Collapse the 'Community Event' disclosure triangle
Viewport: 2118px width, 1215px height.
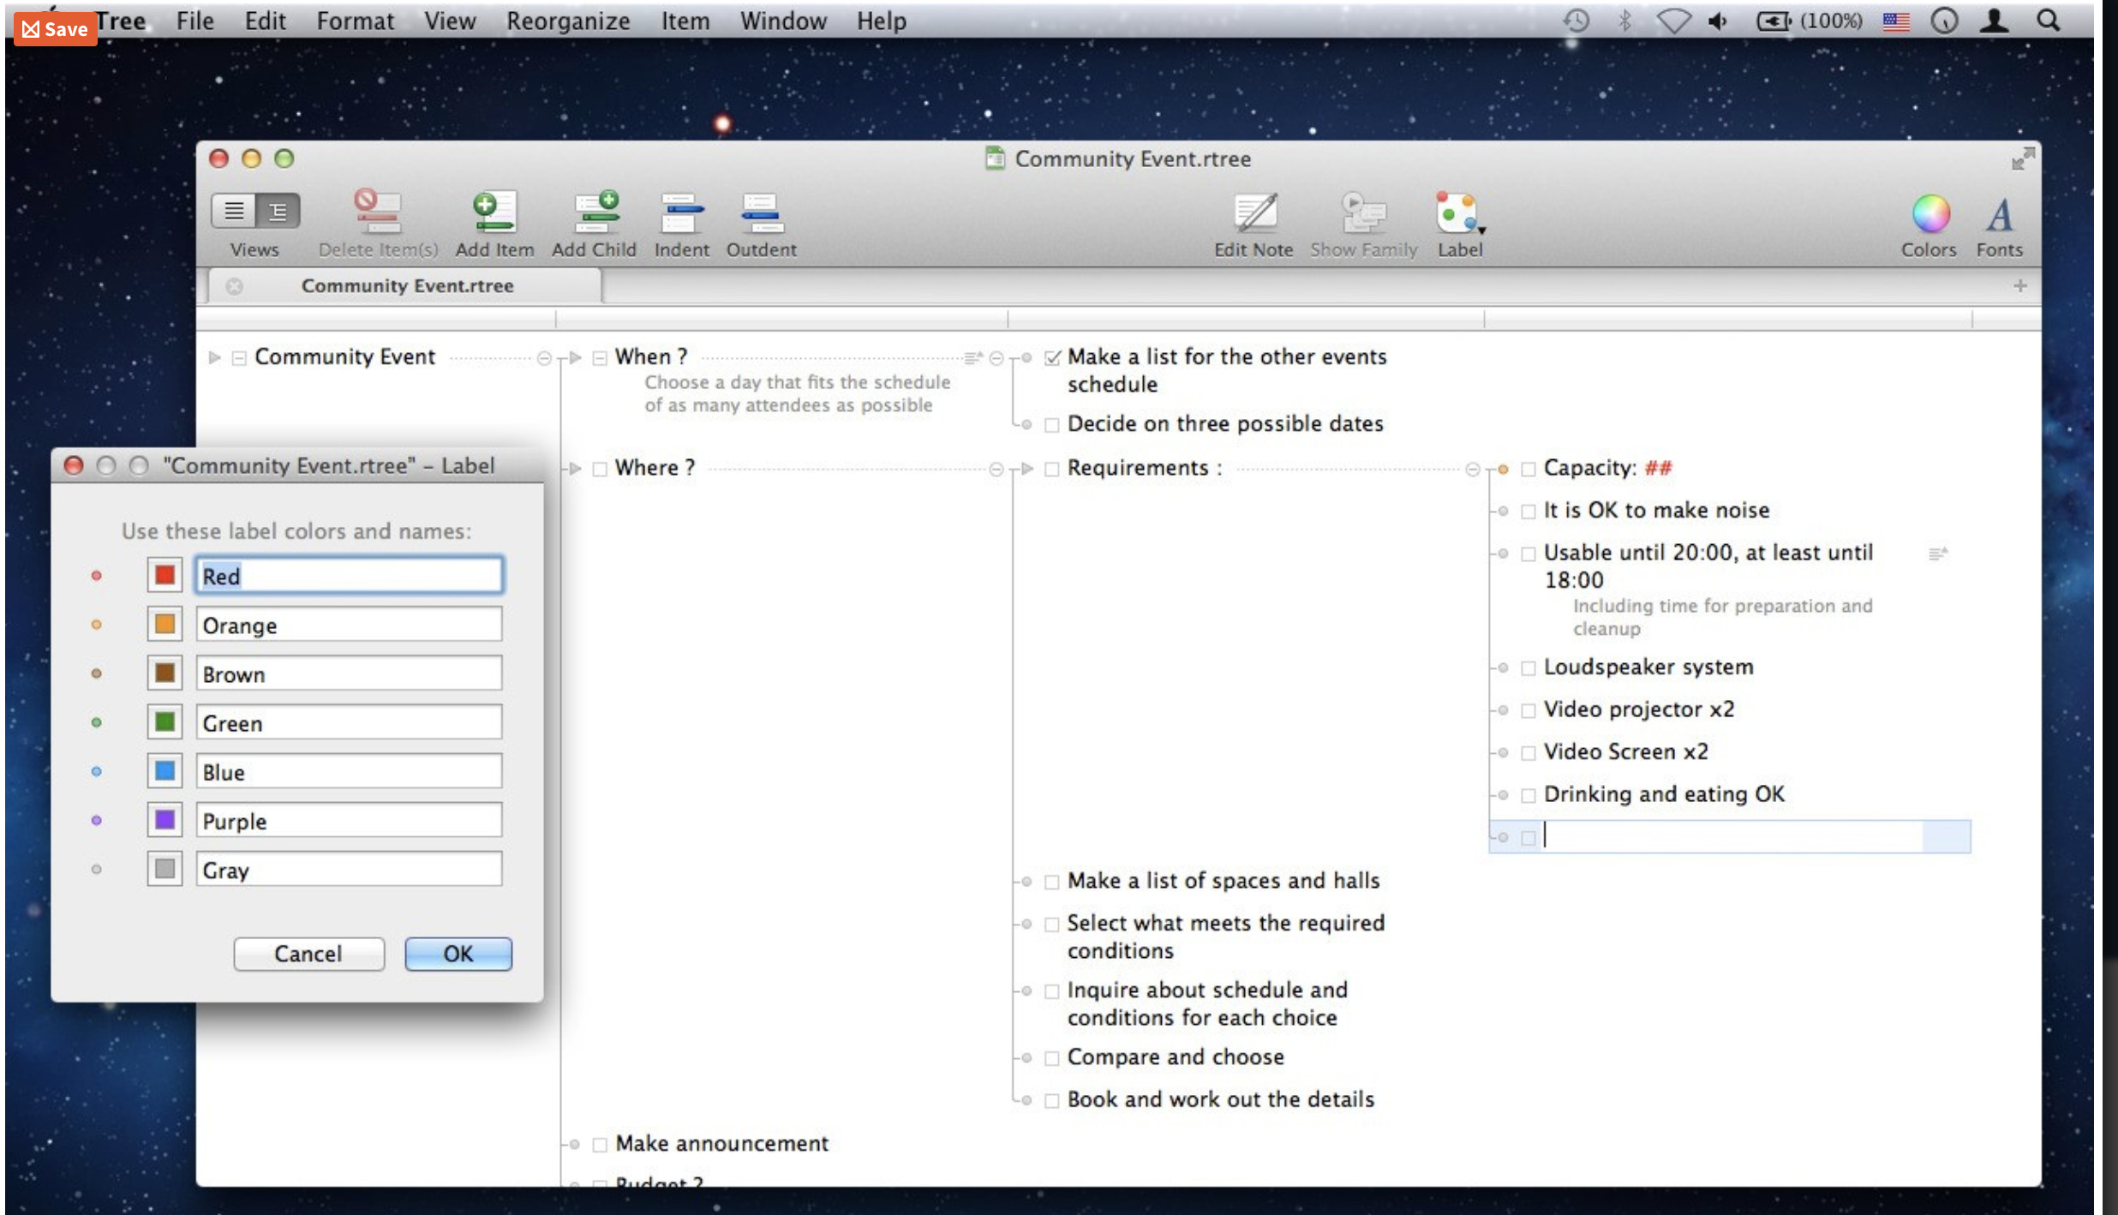[214, 357]
